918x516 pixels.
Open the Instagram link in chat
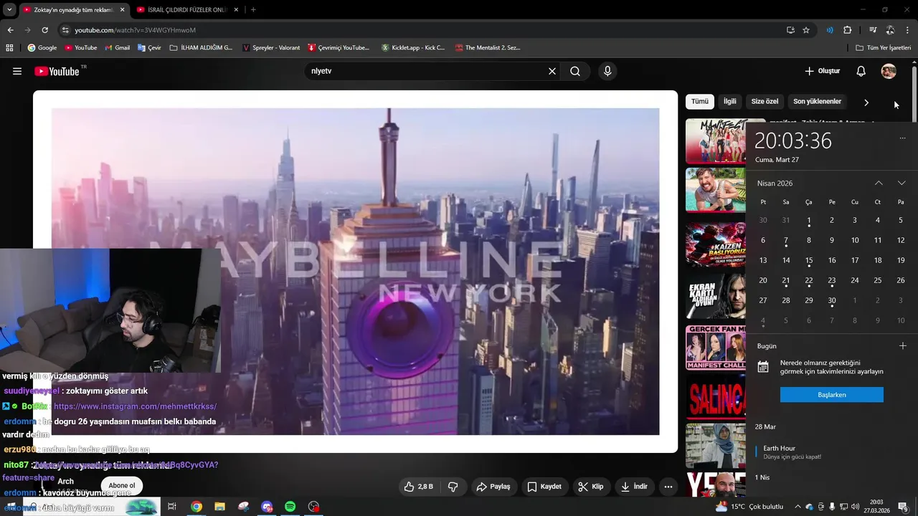[x=135, y=406]
